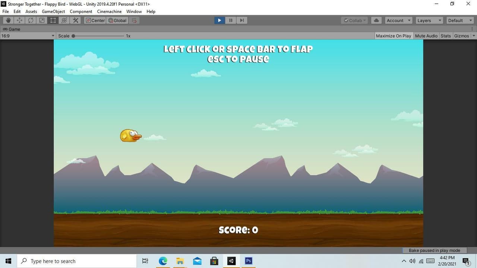Open the Layers dropdown

(x=429, y=20)
